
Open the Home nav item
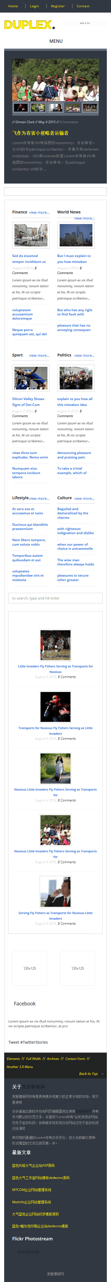coord(13,6)
